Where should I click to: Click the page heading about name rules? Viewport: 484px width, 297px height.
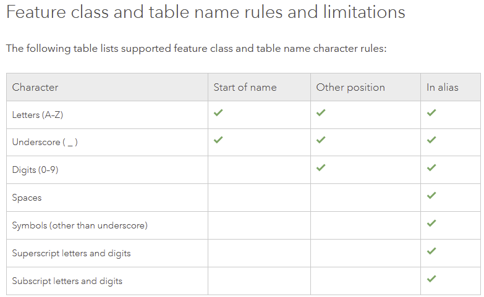[206, 12]
